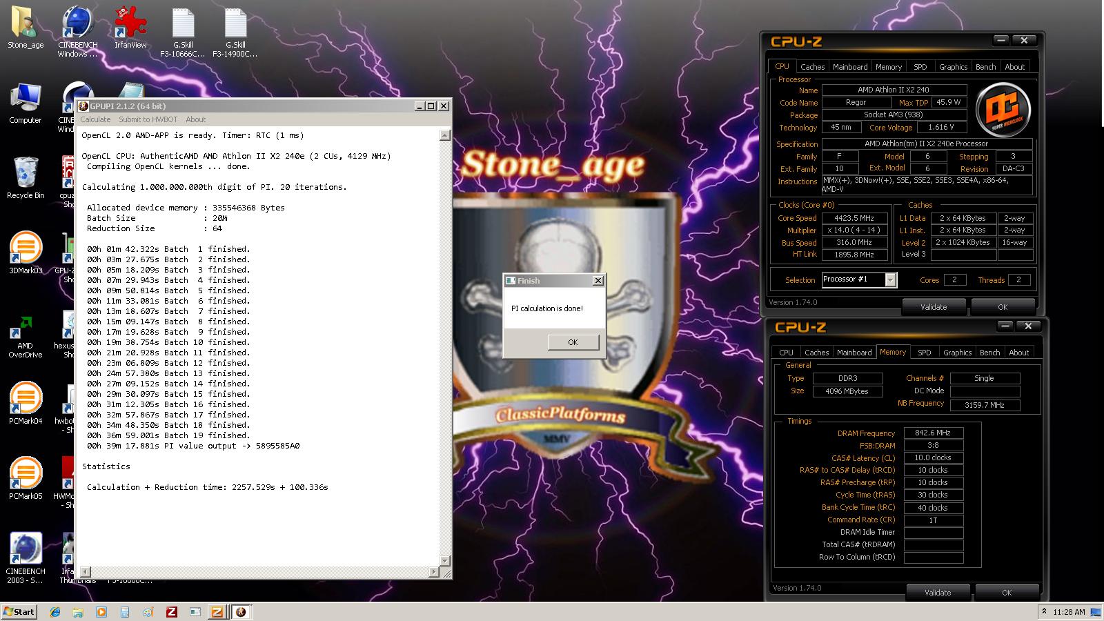This screenshot has width=1104, height=621.
Task: Select Caches tab in upper CPU-Z
Action: coord(812,67)
